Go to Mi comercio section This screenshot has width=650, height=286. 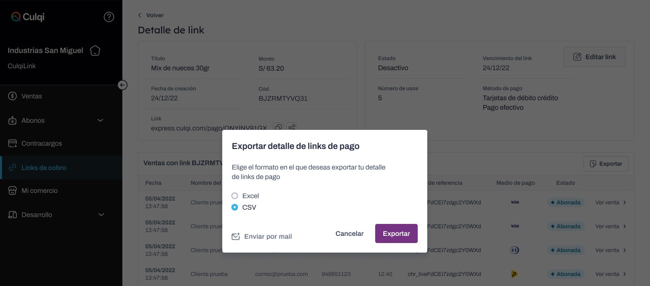tap(39, 191)
